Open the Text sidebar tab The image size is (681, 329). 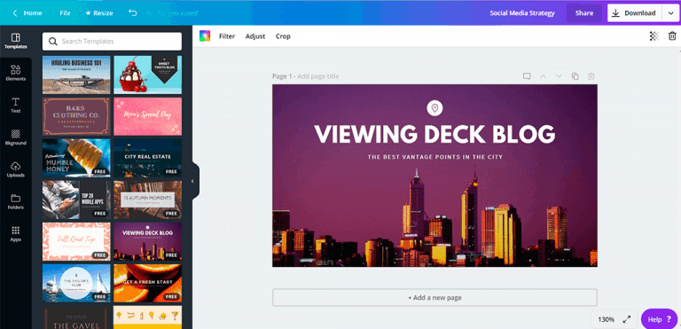click(x=16, y=106)
